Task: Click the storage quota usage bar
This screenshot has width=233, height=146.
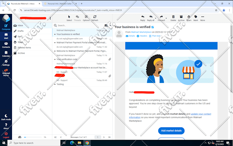Action: point(33,137)
